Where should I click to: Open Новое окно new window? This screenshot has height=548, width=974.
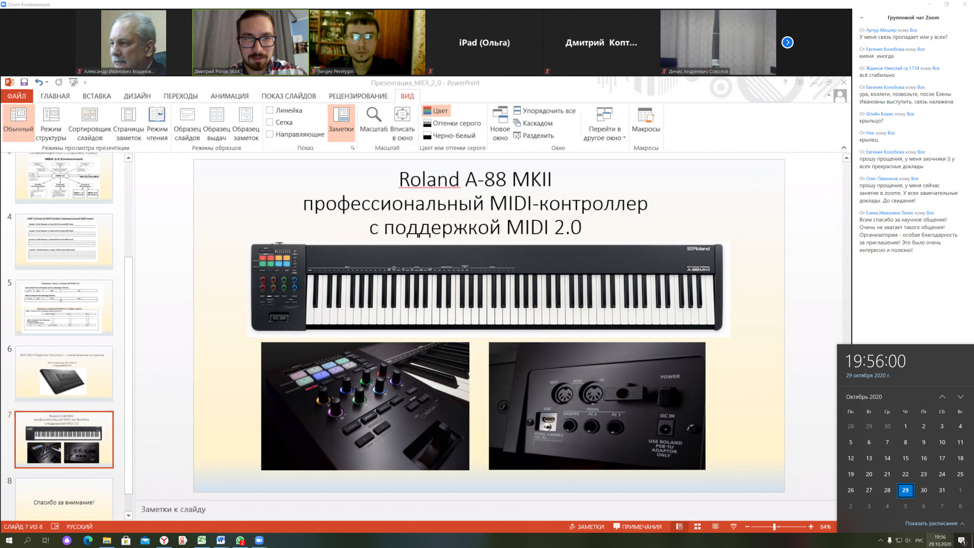click(x=500, y=123)
